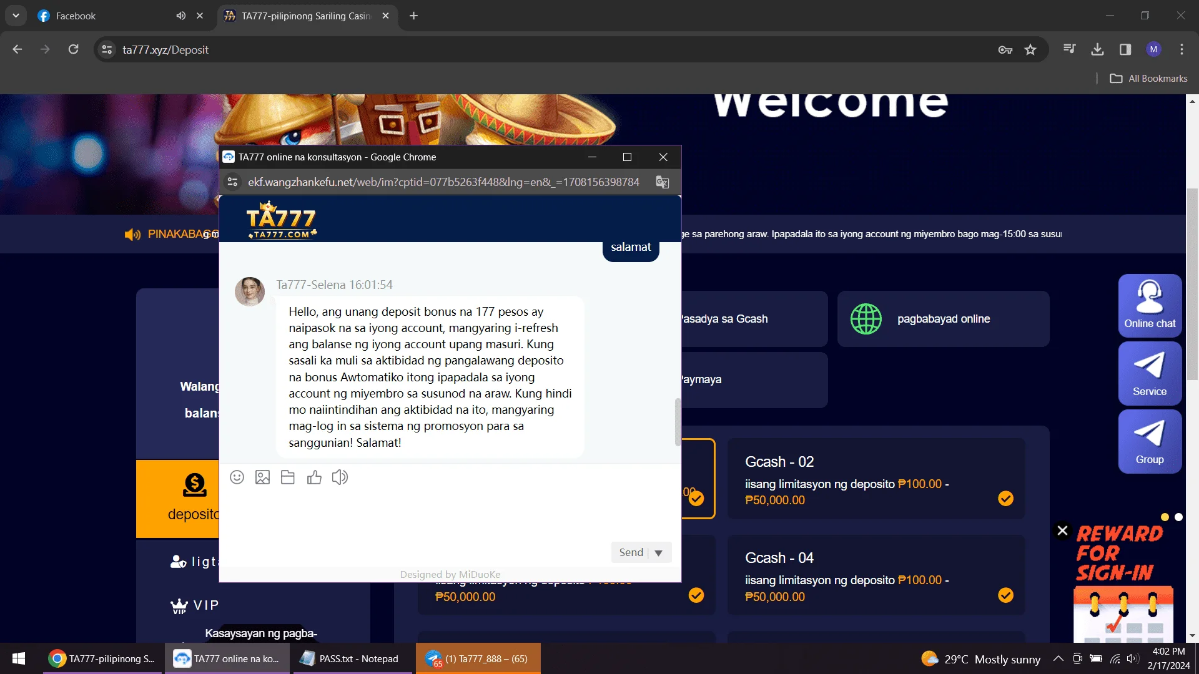This screenshot has width=1199, height=674.
Task: Go back to previous page
Action: pos(17,49)
